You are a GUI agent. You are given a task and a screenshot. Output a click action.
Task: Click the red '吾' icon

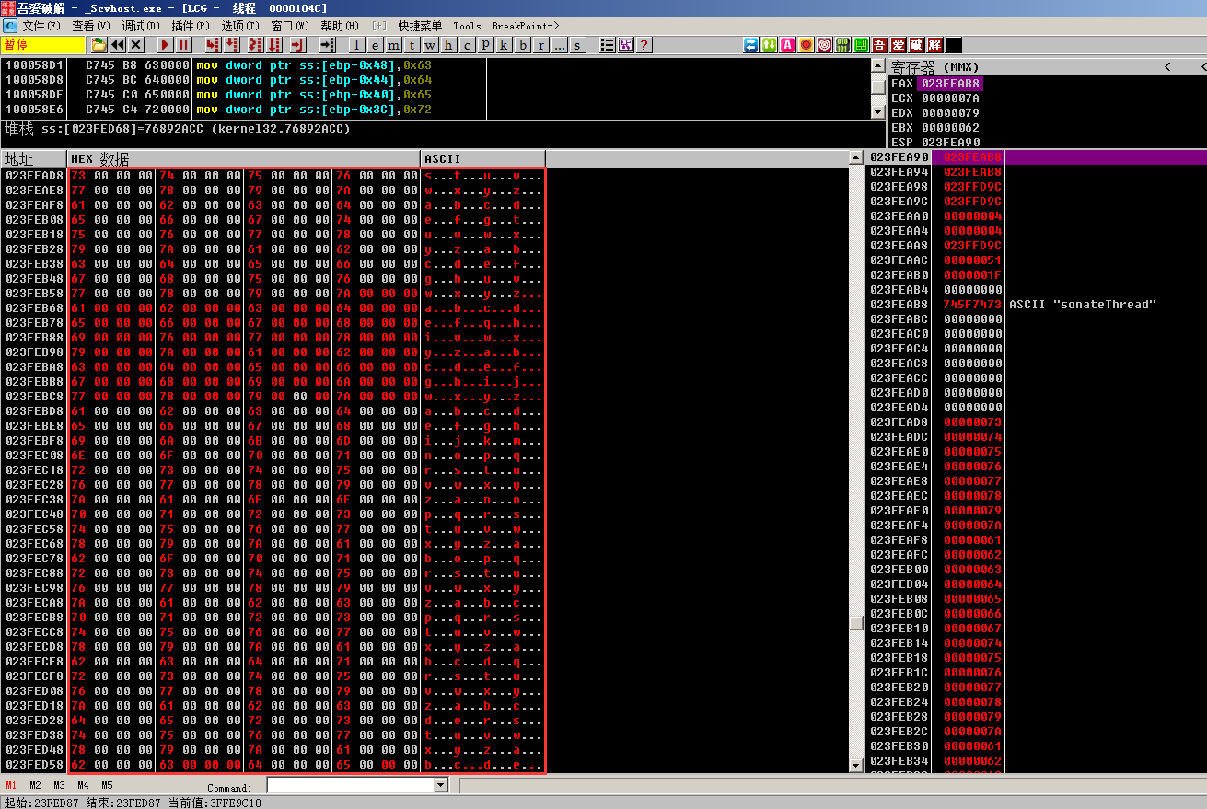coord(880,45)
